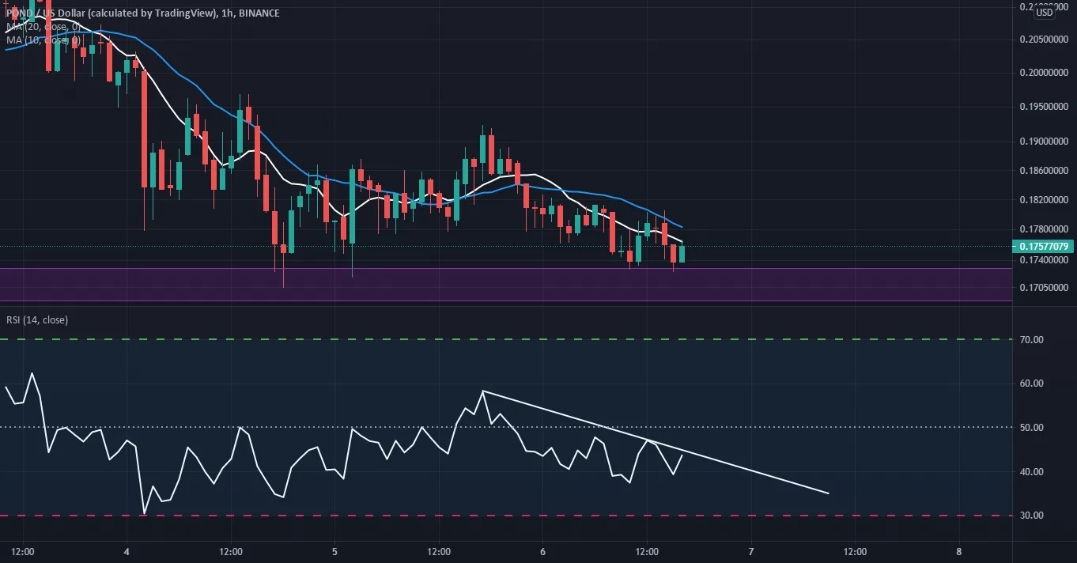Click the RSI 30.00 level label
The width and height of the screenshot is (1077, 563).
(x=1032, y=516)
